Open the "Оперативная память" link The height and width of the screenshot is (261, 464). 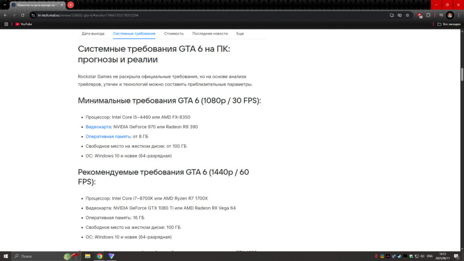point(108,136)
